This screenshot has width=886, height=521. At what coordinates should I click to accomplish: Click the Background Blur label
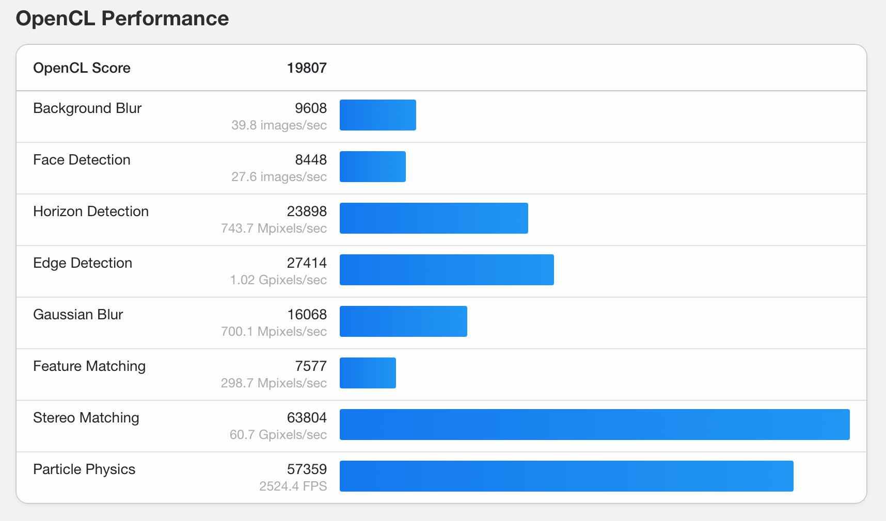tap(87, 108)
